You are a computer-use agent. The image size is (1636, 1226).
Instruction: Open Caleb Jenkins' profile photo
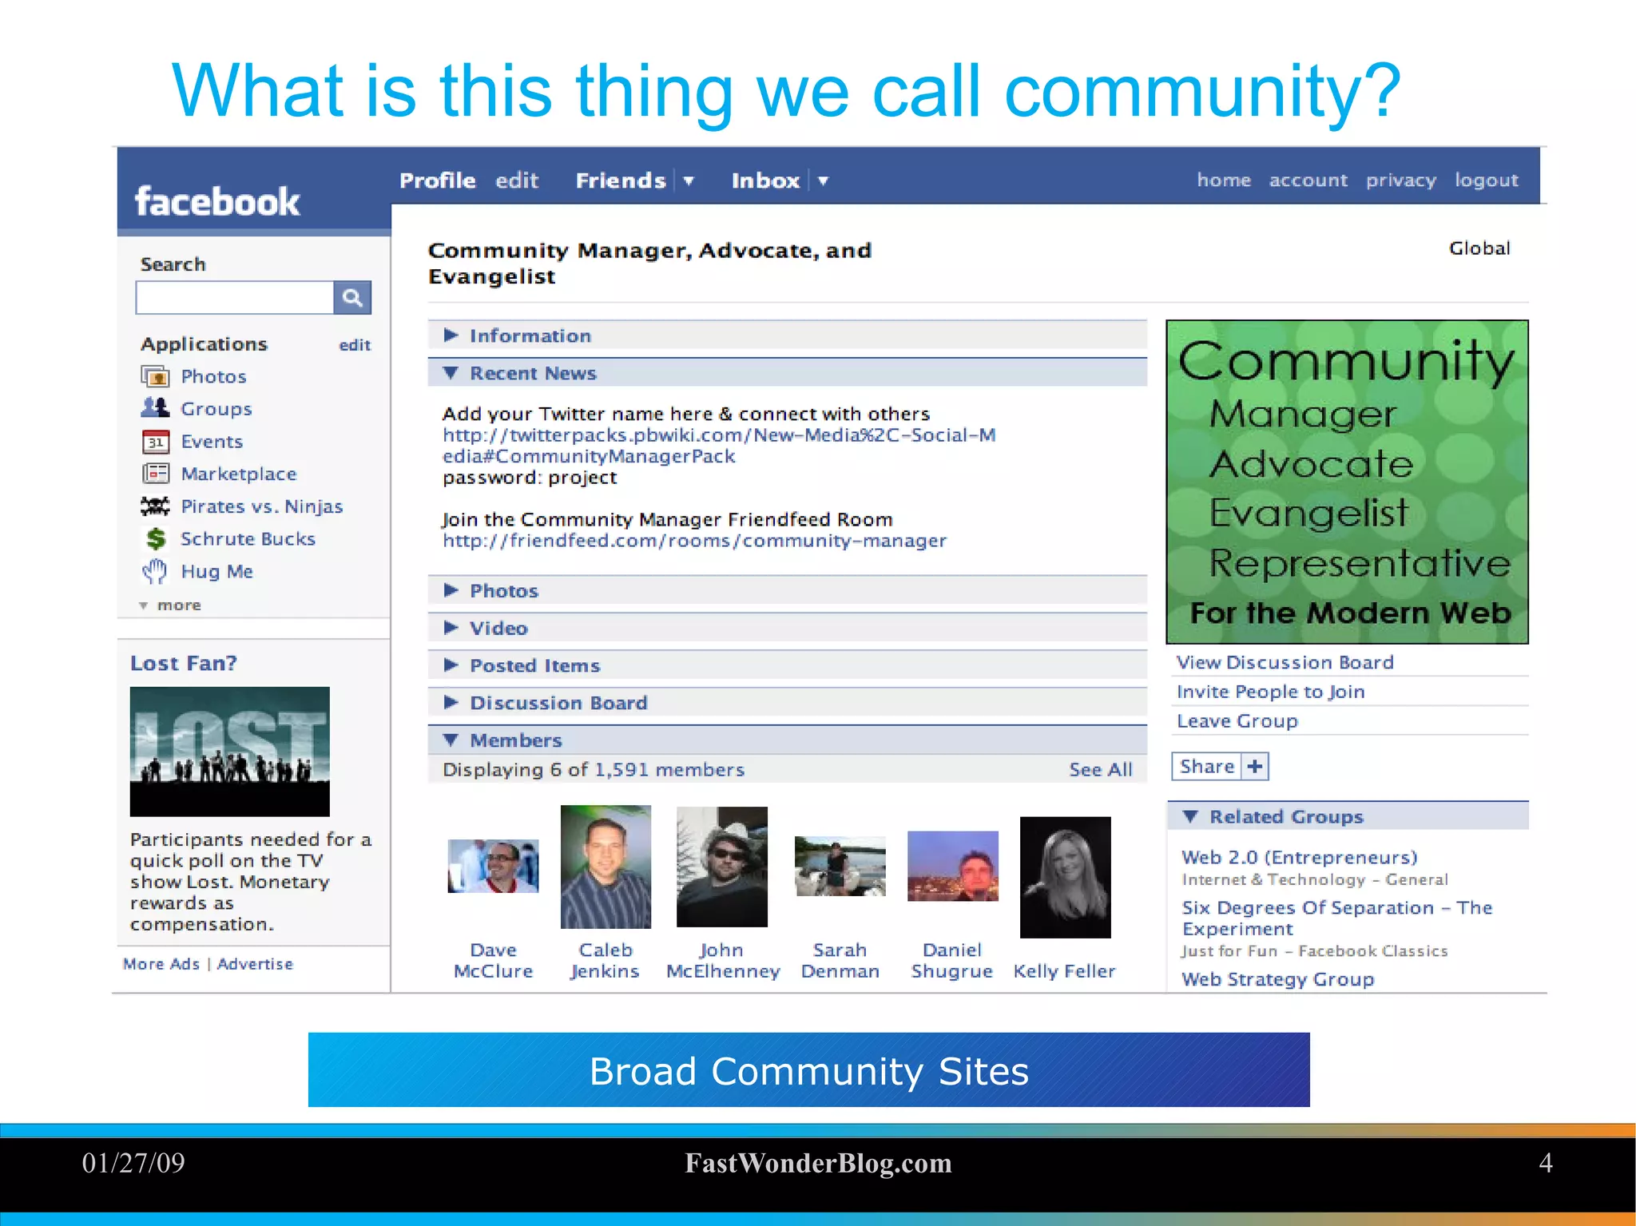point(606,867)
